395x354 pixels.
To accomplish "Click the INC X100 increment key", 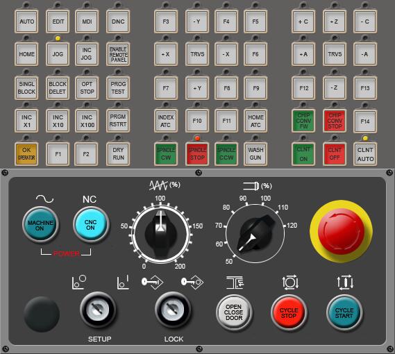I will 87,121.
